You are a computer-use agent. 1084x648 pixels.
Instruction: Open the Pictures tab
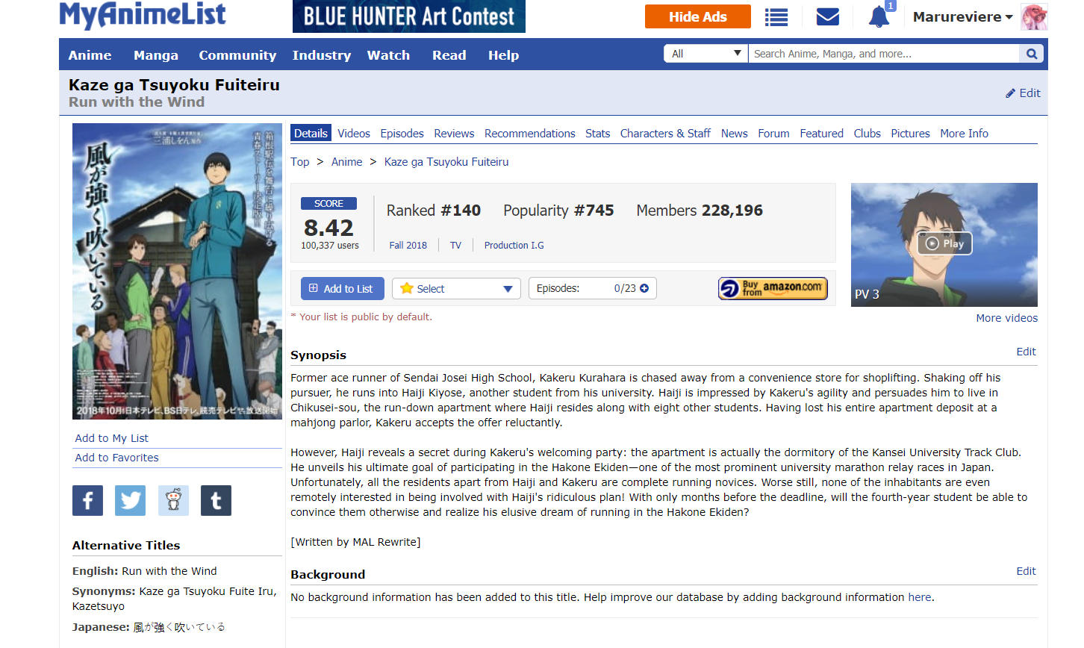[911, 134]
